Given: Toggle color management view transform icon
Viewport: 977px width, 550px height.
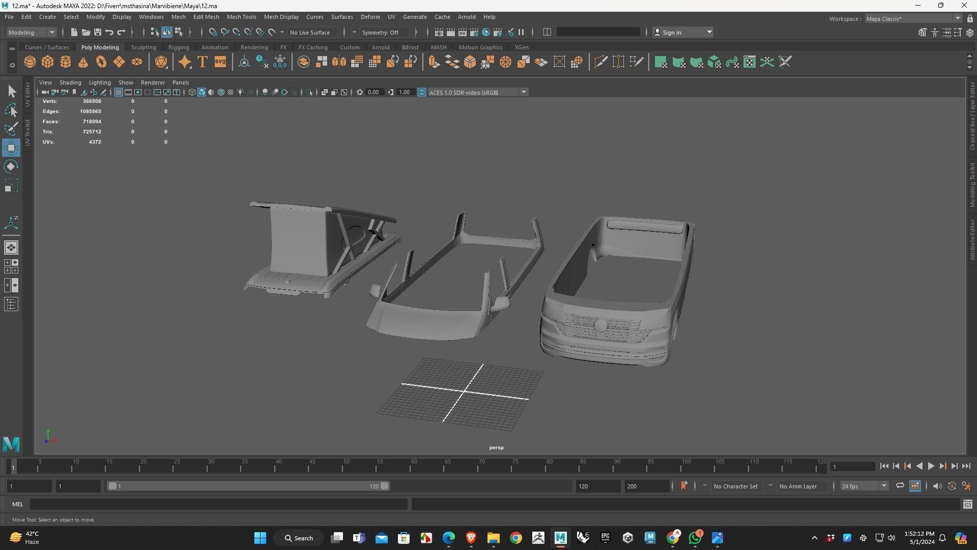Looking at the screenshot, I should click(421, 92).
